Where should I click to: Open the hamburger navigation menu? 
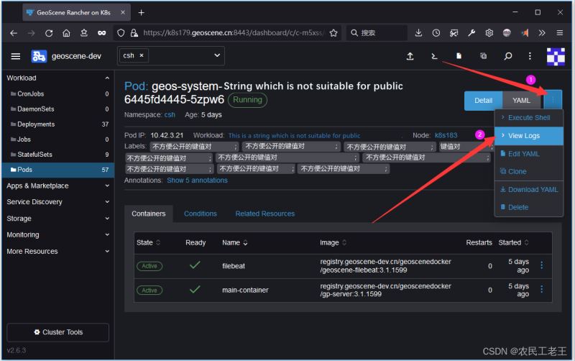pyautogui.click(x=16, y=56)
